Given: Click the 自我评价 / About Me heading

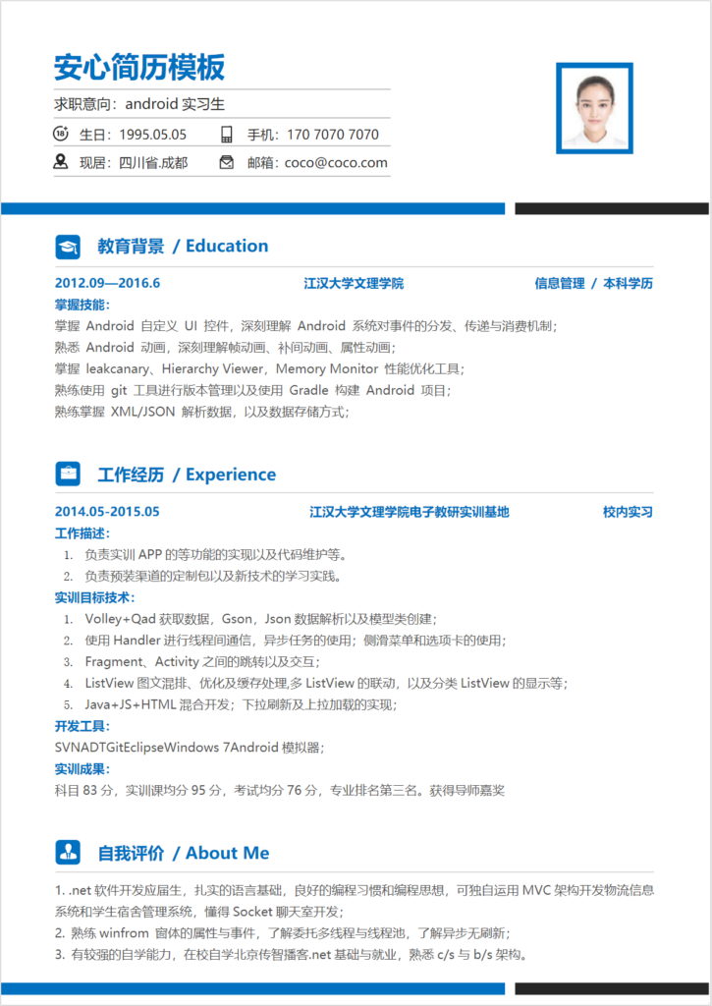Looking at the screenshot, I should click(183, 853).
